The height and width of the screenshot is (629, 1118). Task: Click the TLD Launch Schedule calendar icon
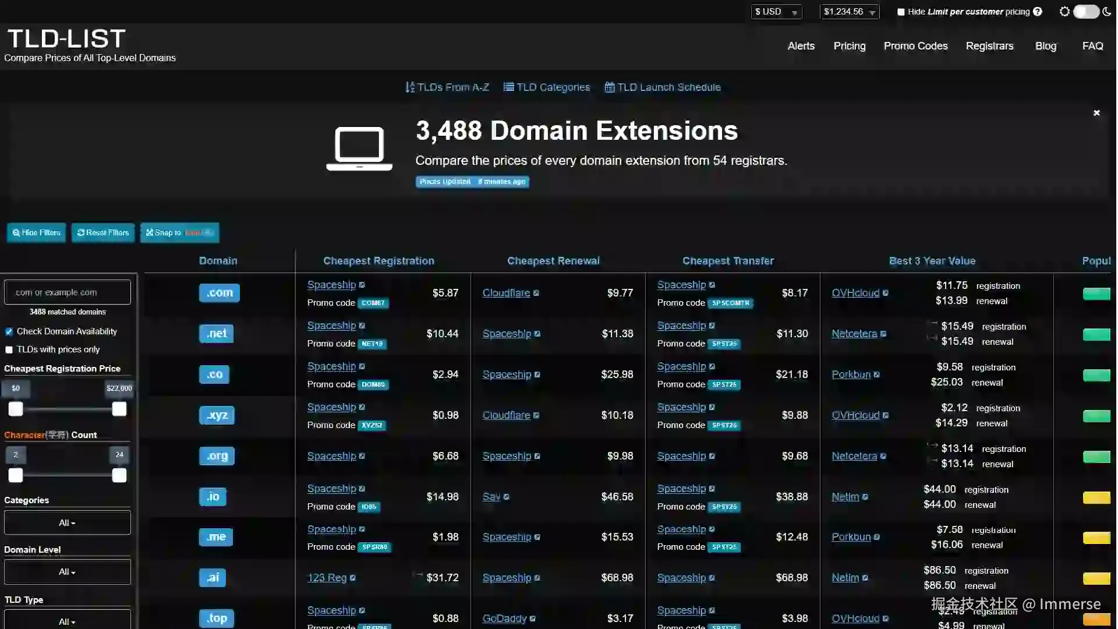point(610,87)
